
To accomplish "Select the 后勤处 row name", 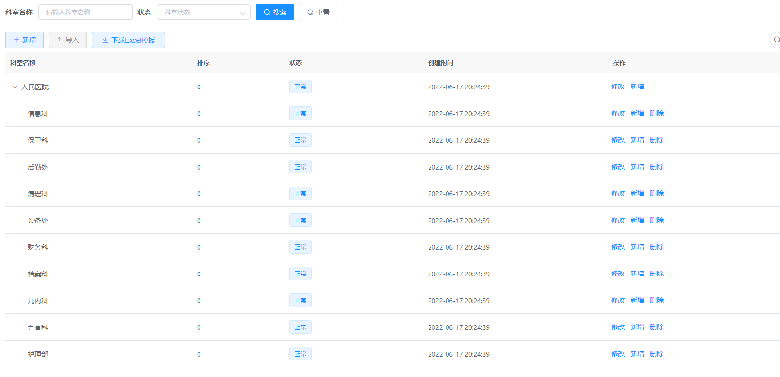I will [38, 167].
